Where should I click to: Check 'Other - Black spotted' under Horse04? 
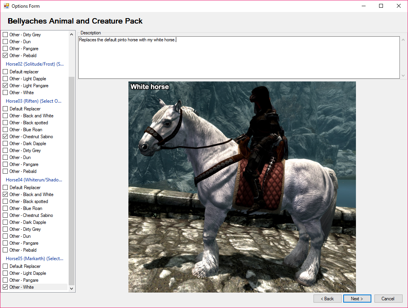5,201
